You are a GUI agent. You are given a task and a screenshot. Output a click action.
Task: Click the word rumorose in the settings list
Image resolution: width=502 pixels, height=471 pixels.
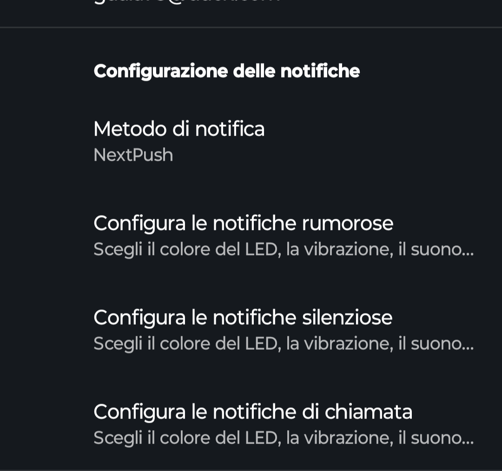(x=348, y=223)
